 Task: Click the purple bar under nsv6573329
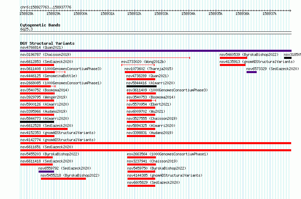252,72
